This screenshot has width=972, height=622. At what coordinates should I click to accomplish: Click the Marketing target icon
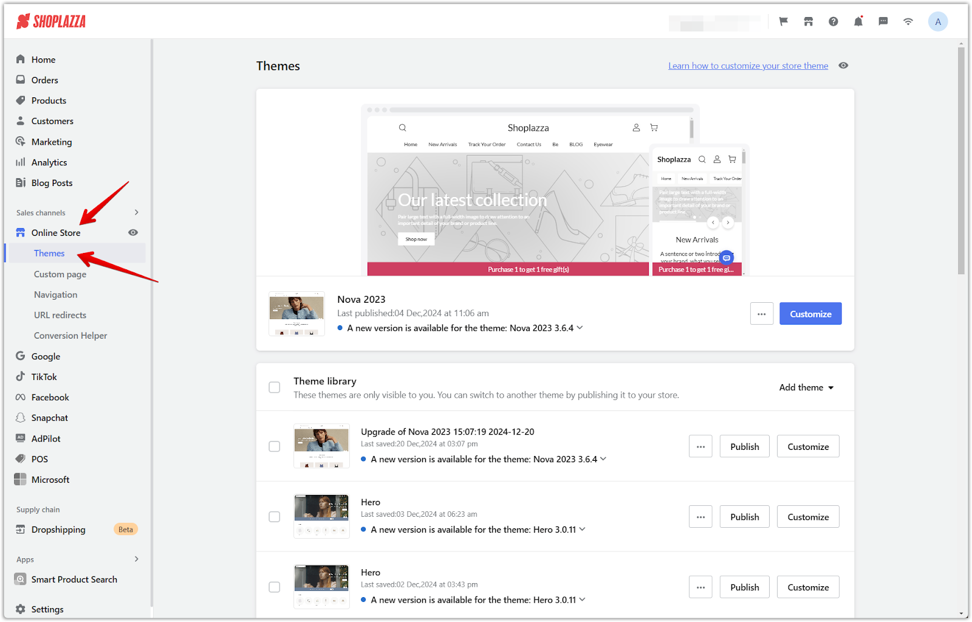[21, 142]
